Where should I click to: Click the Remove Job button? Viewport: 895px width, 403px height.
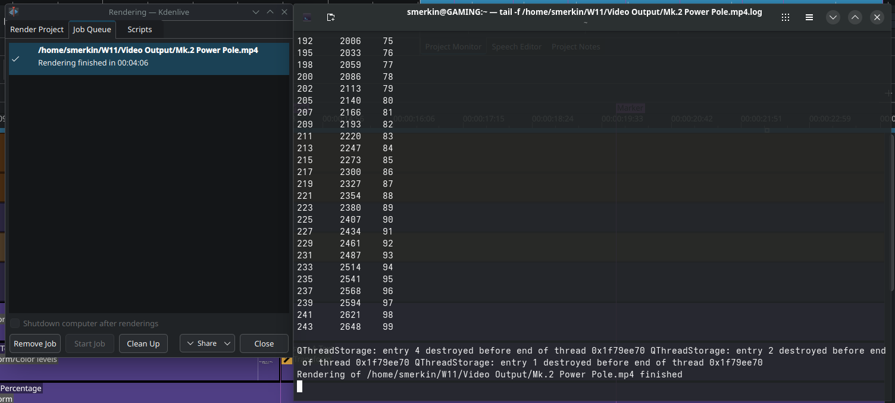click(x=35, y=343)
